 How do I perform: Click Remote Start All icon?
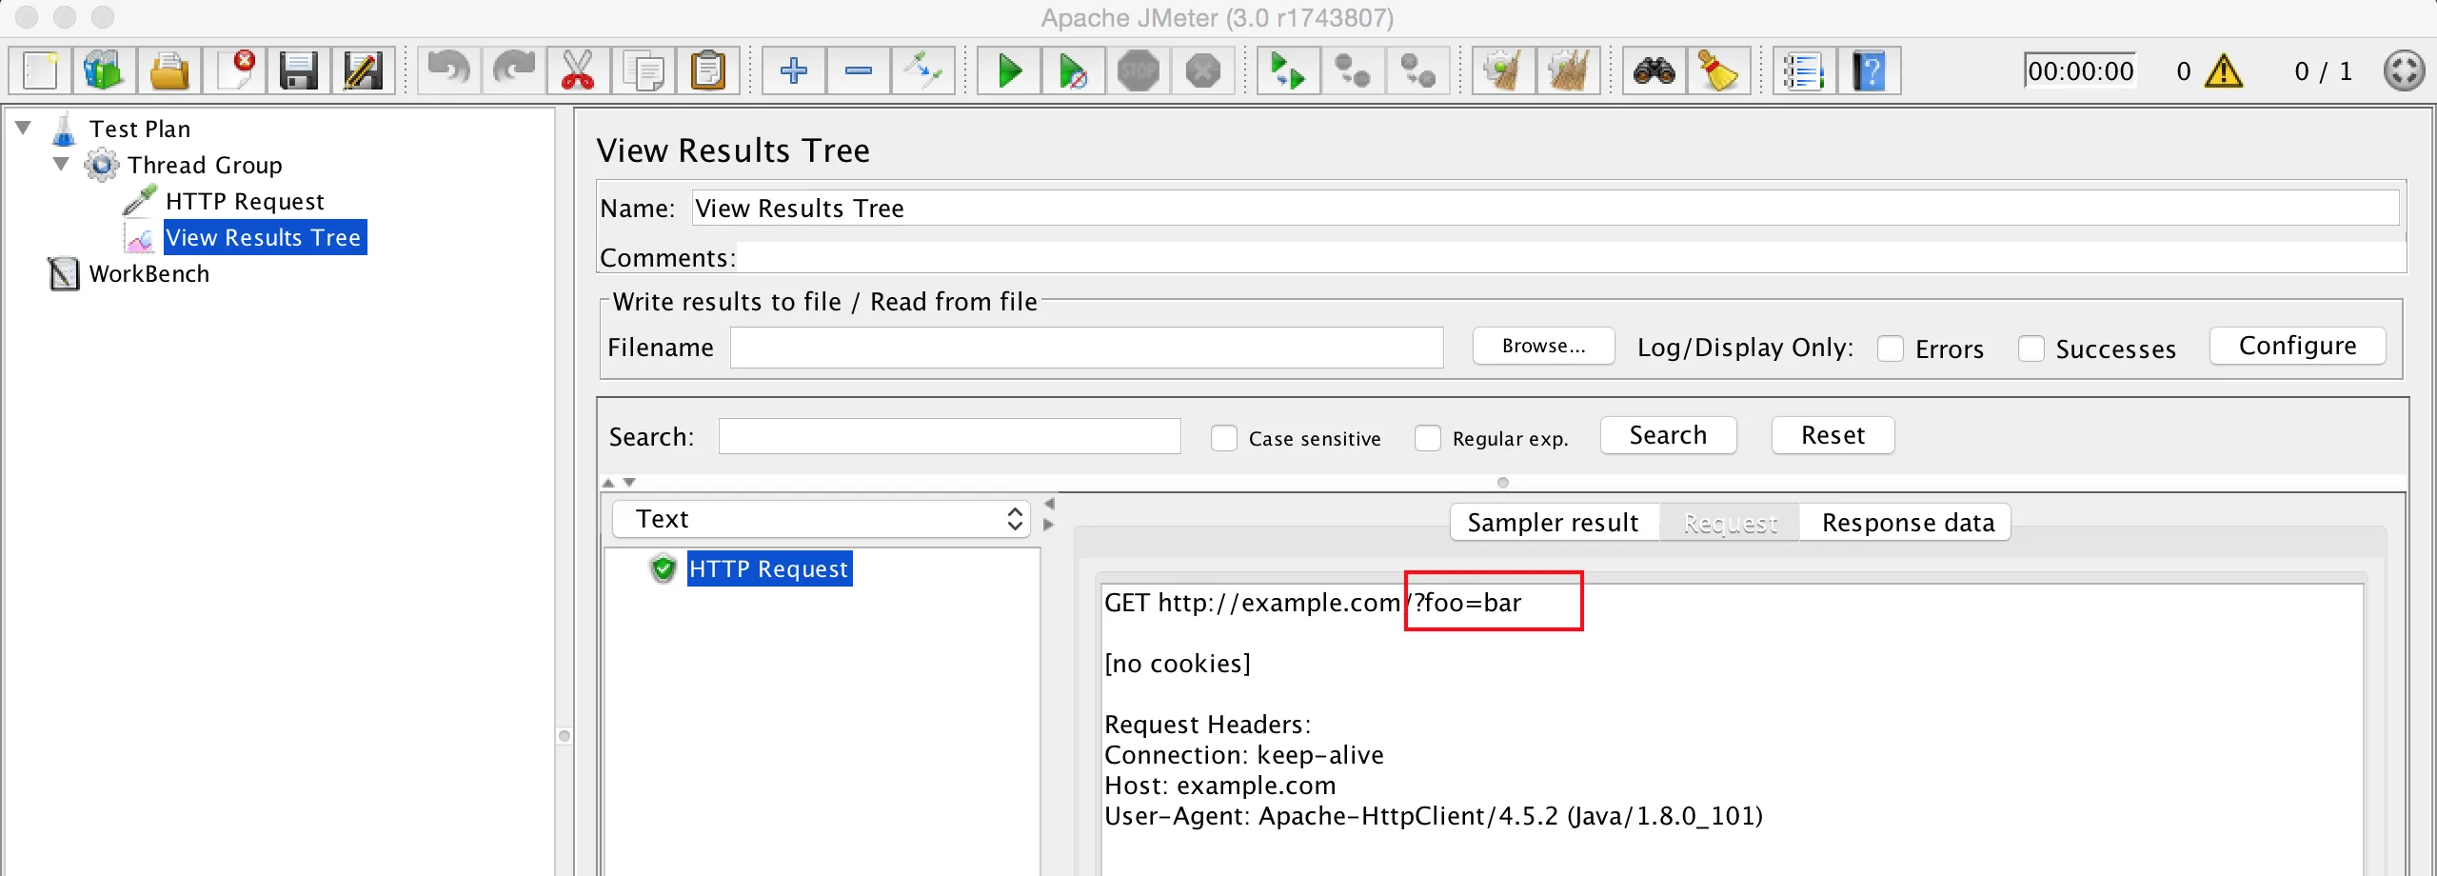[x=1289, y=70]
